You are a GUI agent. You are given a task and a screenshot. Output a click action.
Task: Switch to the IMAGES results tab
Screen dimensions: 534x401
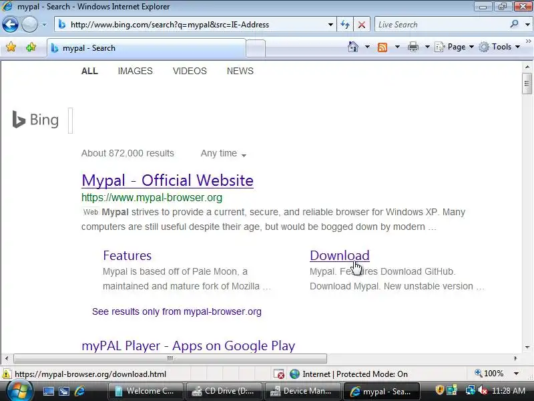tap(136, 71)
